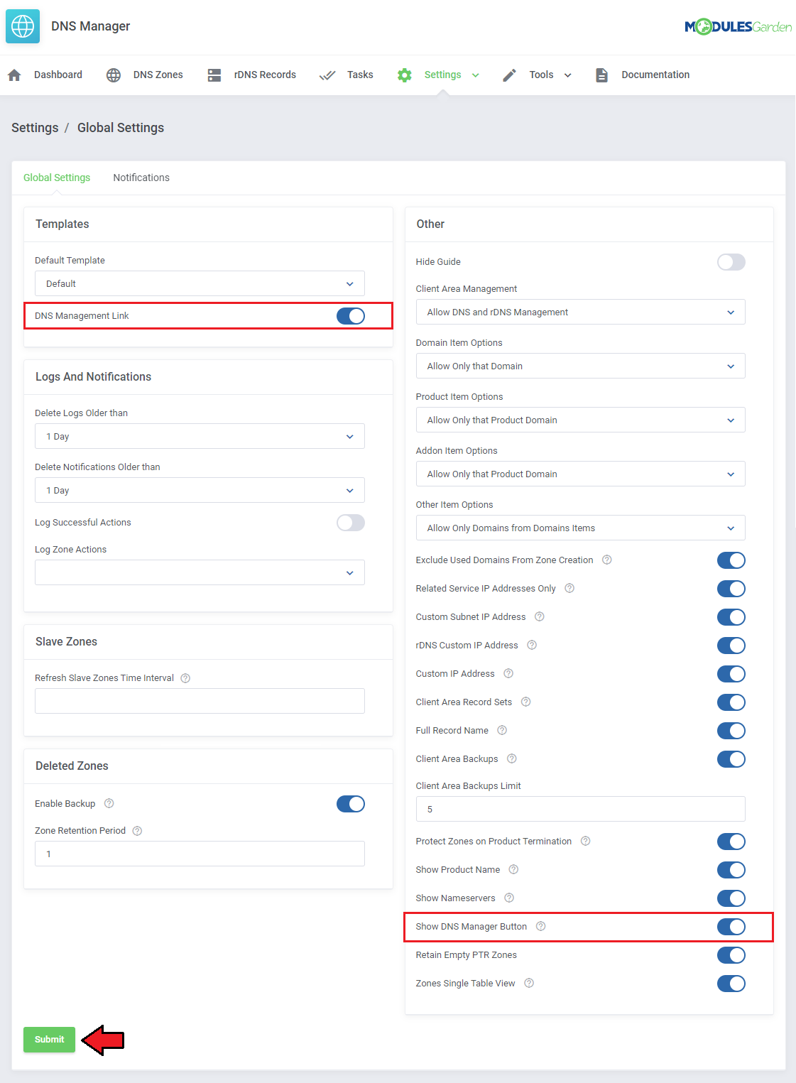The image size is (796, 1083).
Task: Open the Domain Item Options dropdown
Action: pyautogui.click(x=580, y=366)
